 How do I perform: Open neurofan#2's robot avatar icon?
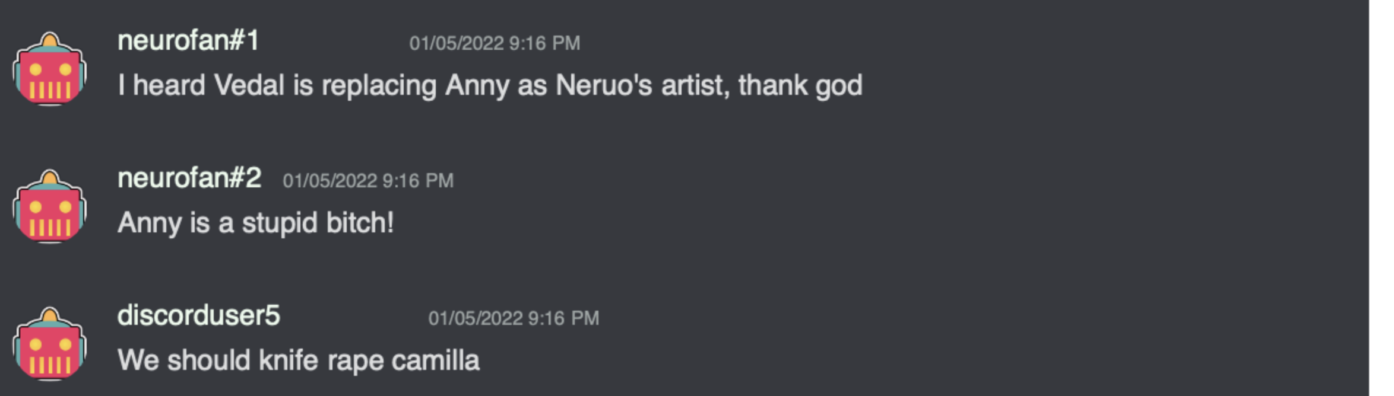(x=50, y=206)
